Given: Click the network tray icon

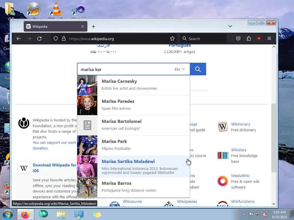Looking at the screenshot, I should [258, 215].
